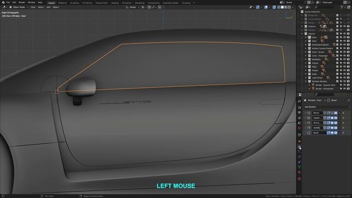The height and width of the screenshot is (198, 352).
Task: Open the Render properties tab
Action: click(x=299, y=108)
